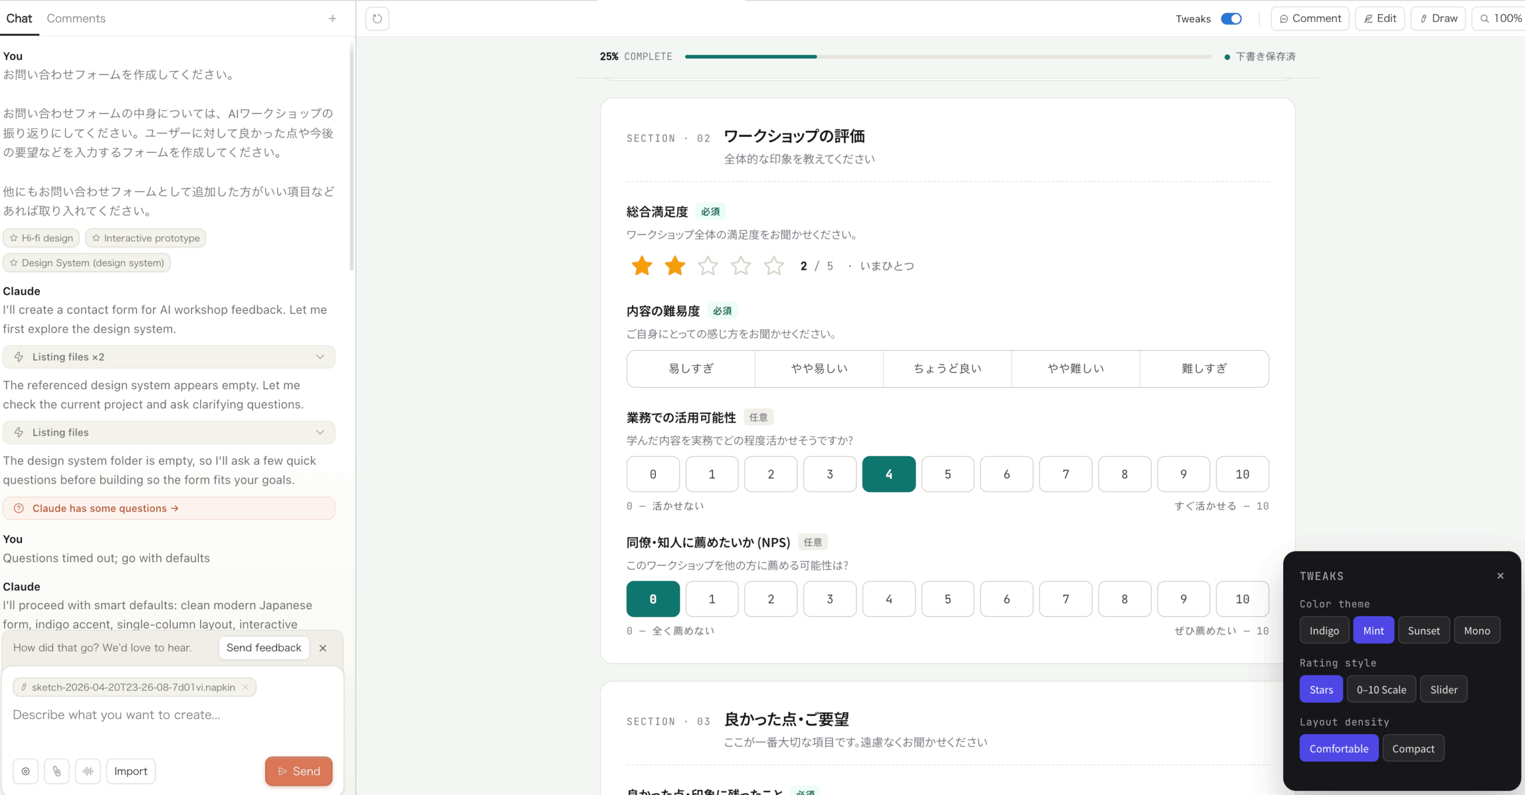Viewport: 1525px width, 795px height.
Task: Choose the Sunset color theme
Action: tap(1423, 631)
